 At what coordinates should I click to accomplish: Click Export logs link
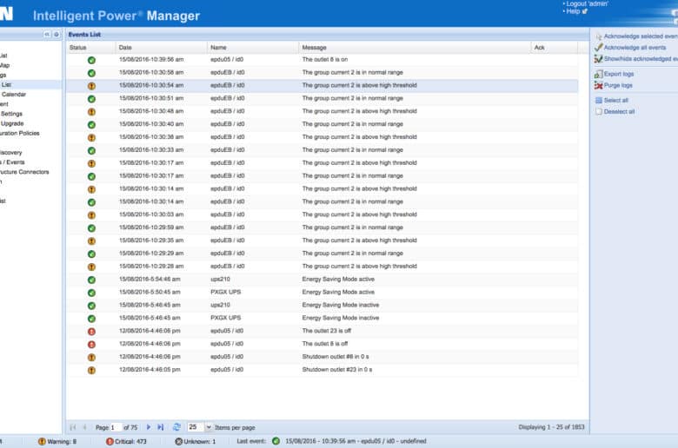coord(619,74)
